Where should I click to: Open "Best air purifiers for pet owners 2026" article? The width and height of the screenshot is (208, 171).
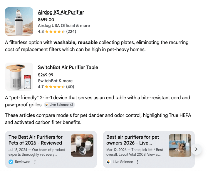tap(132, 140)
